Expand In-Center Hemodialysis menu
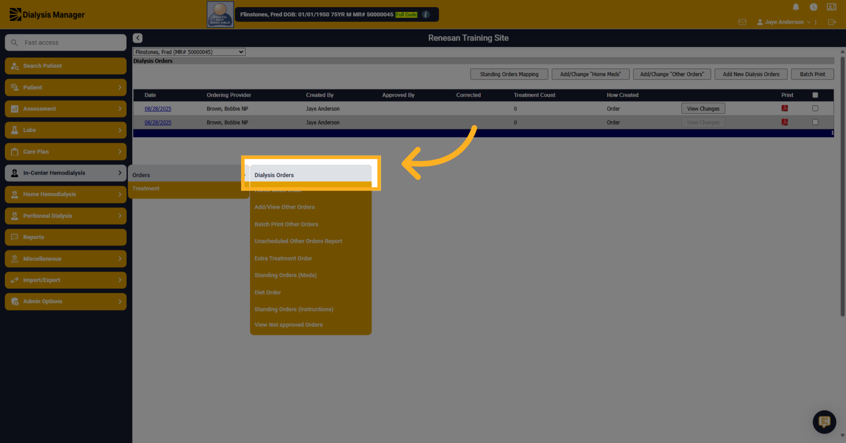The height and width of the screenshot is (443, 846). coord(66,173)
